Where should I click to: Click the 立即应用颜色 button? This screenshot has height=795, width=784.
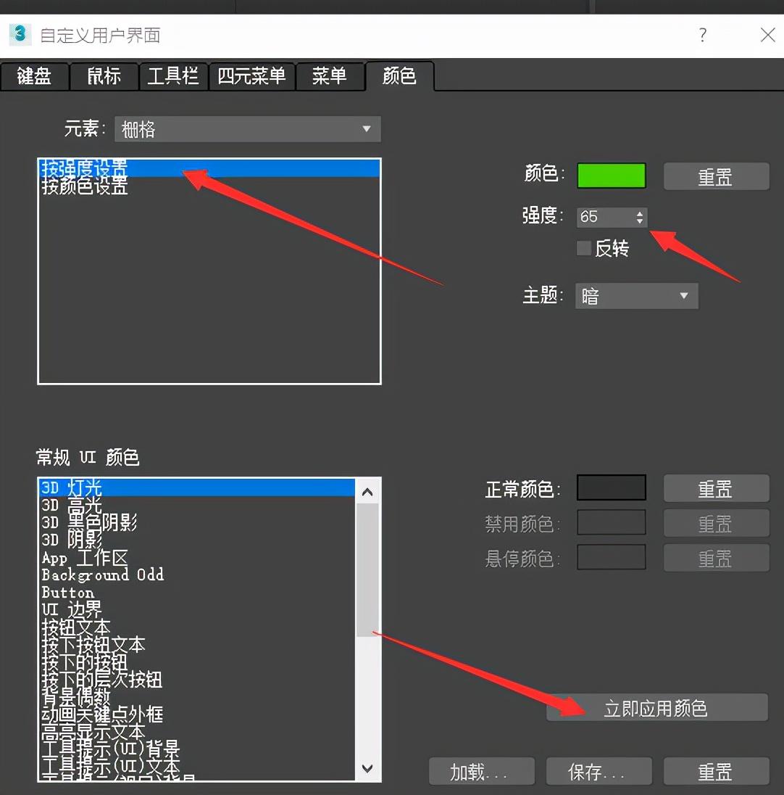(x=656, y=707)
